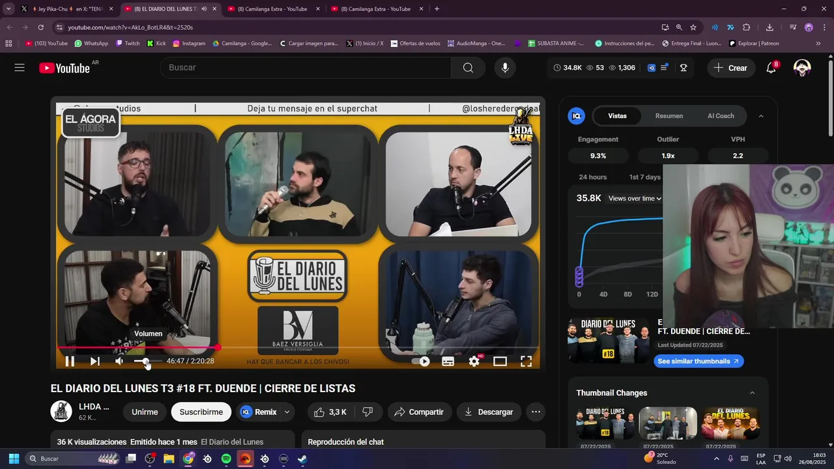The width and height of the screenshot is (834, 469).
Task: Open the first Thumbnail Changes thumbnail with #18
Action: tap(605, 423)
